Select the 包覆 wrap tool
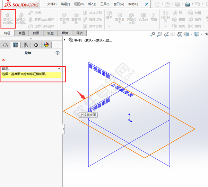 coord(195,13)
